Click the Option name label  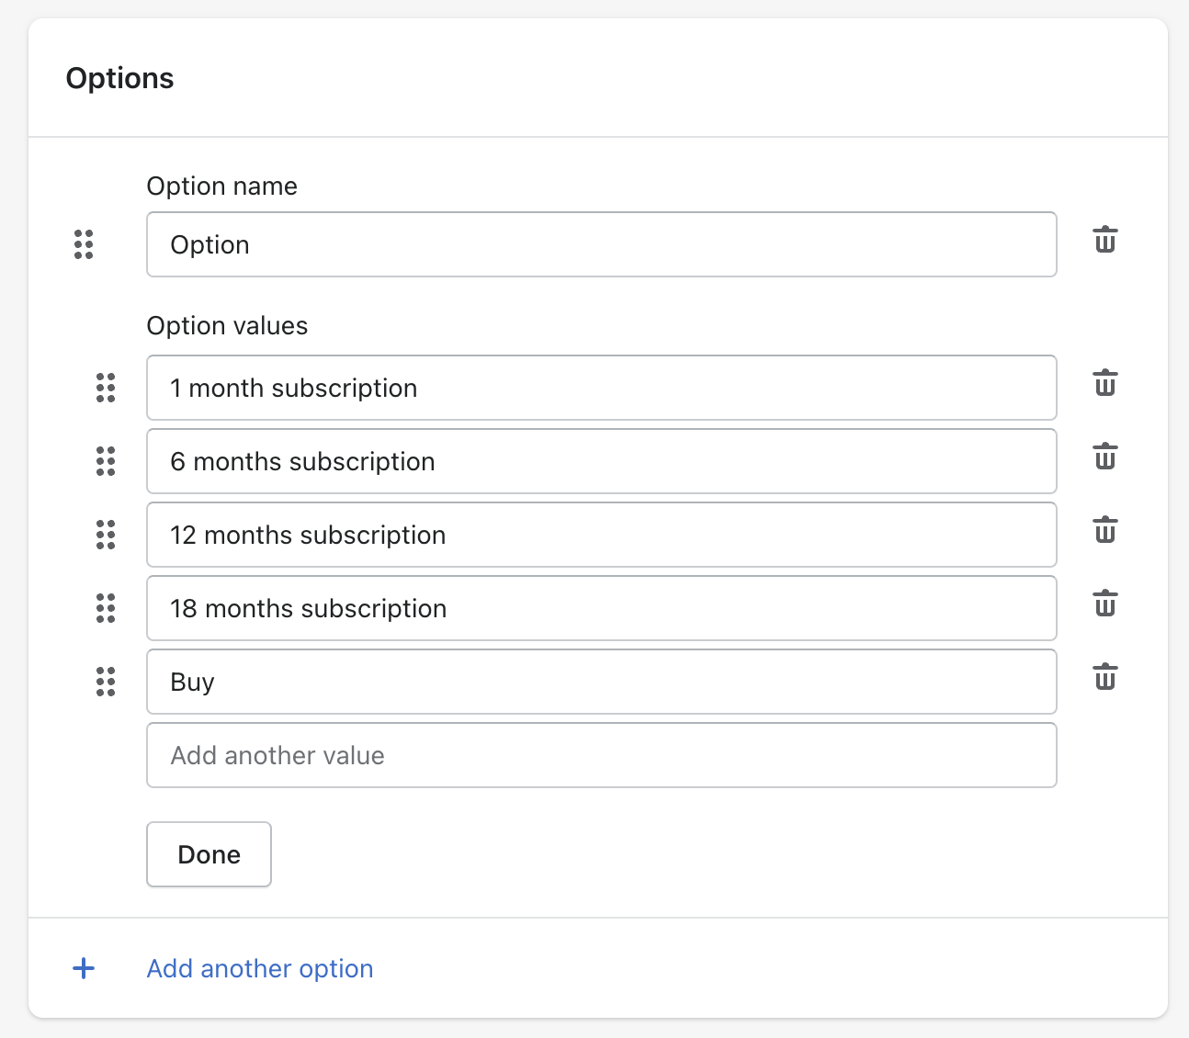click(222, 186)
